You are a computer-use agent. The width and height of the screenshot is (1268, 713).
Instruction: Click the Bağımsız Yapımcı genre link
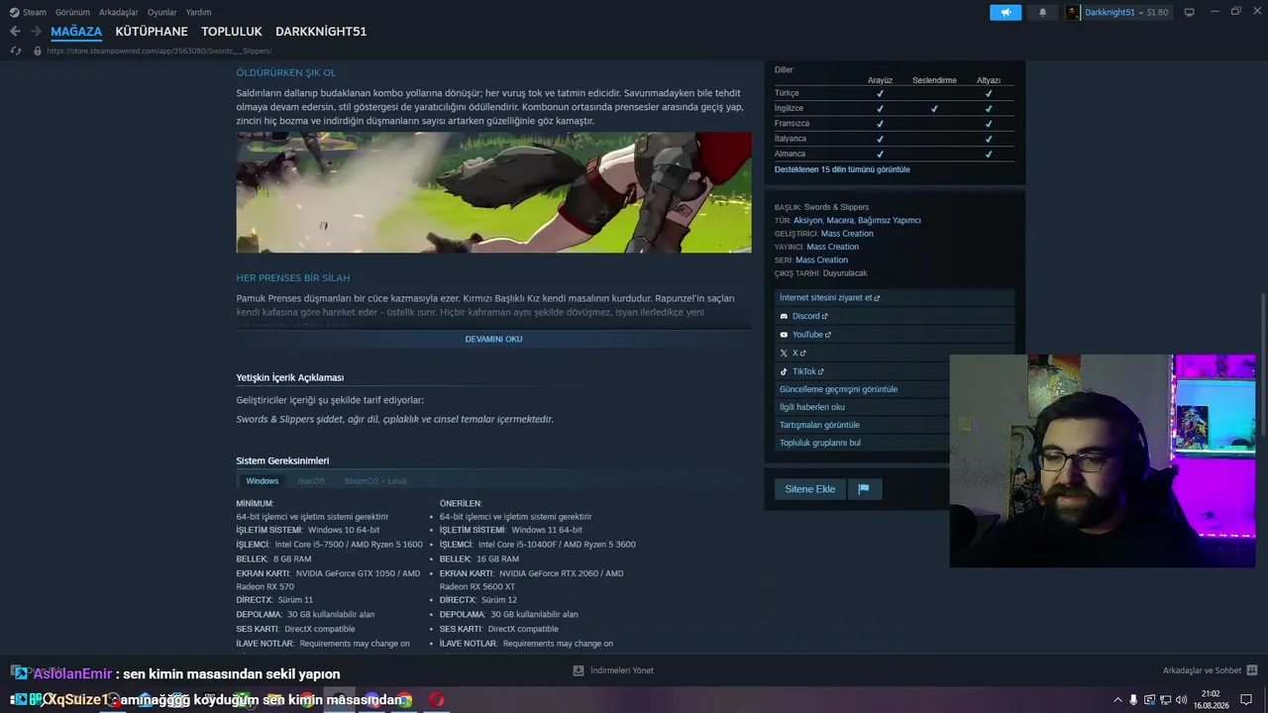coord(890,220)
